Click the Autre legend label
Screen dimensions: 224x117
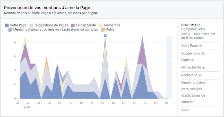point(110,30)
